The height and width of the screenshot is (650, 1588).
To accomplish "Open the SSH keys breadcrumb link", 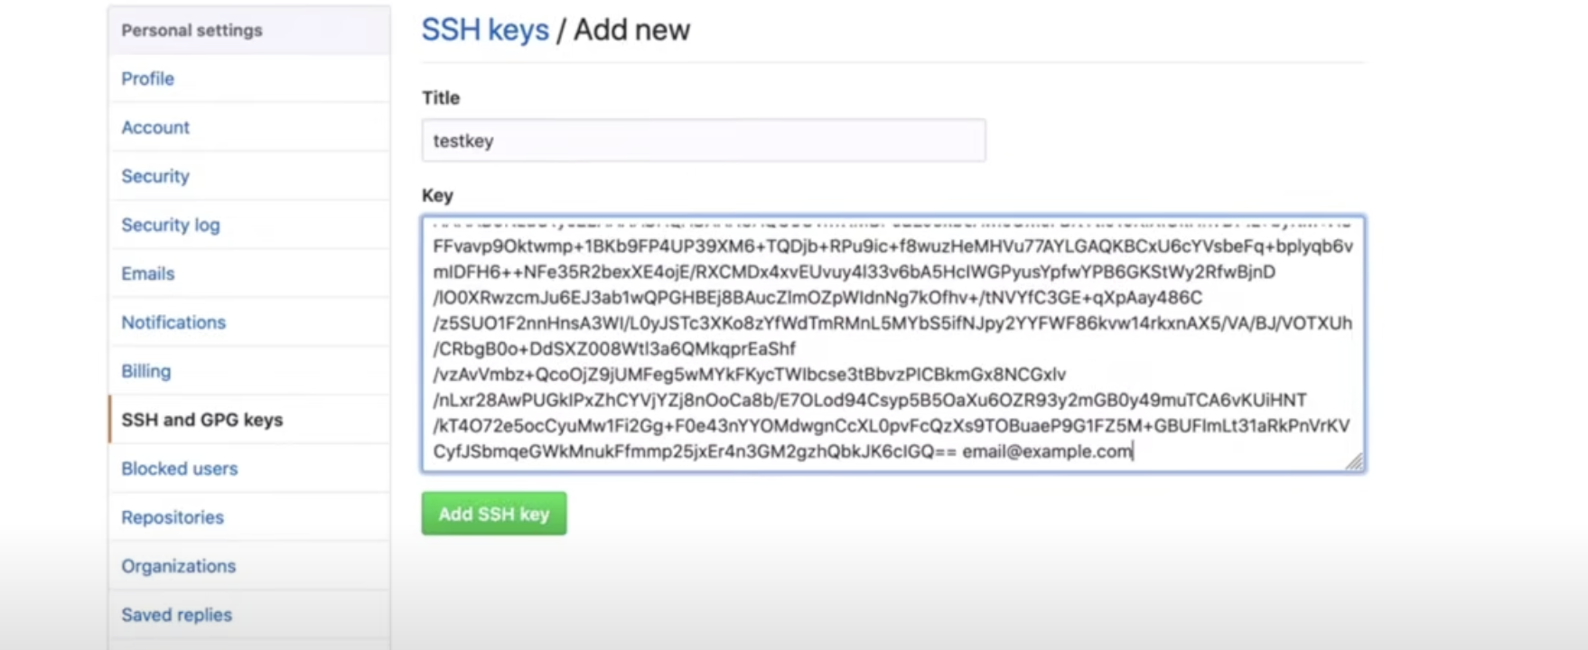I will pyautogui.click(x=485, y=30).
